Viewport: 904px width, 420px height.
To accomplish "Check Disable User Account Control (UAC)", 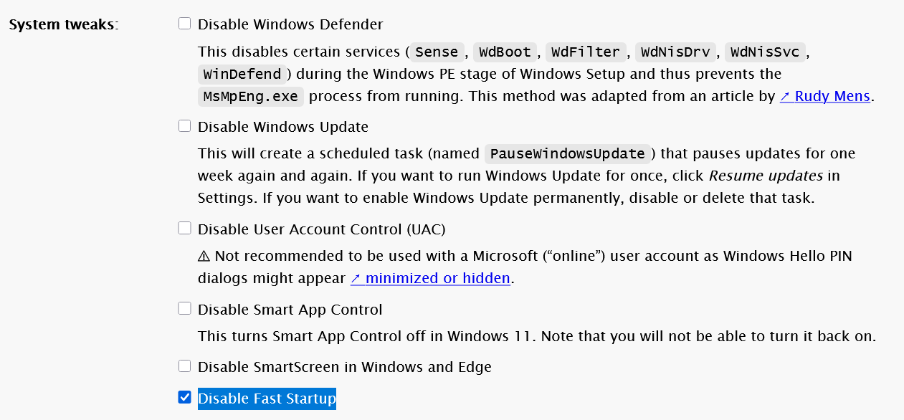I will 185,229.
